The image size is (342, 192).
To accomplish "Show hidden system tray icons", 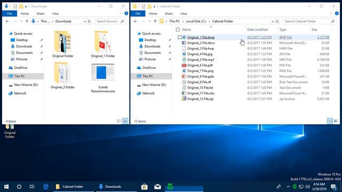I will pos(288,187).
